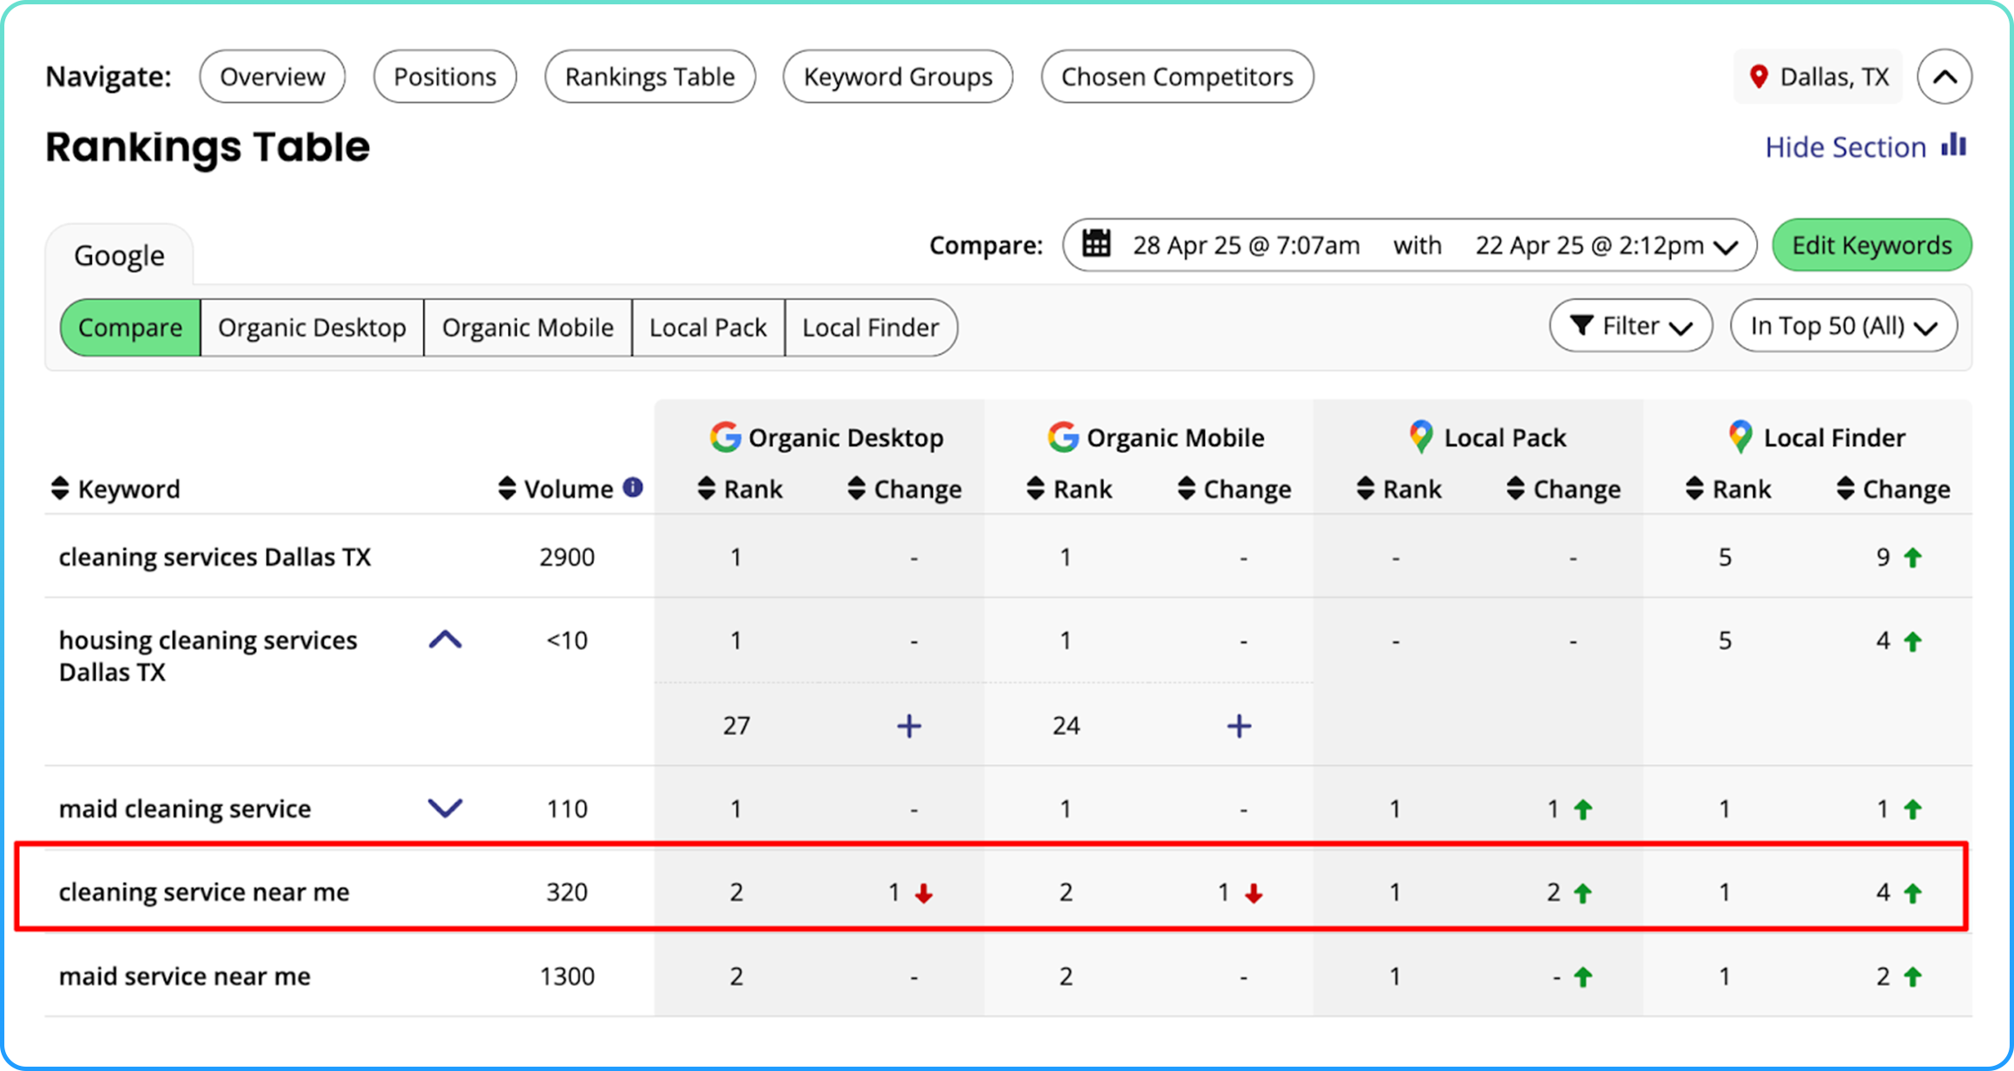Open the Filter dropdown
Viewport: 2014px width, 1071px height.
point(1630,326)
